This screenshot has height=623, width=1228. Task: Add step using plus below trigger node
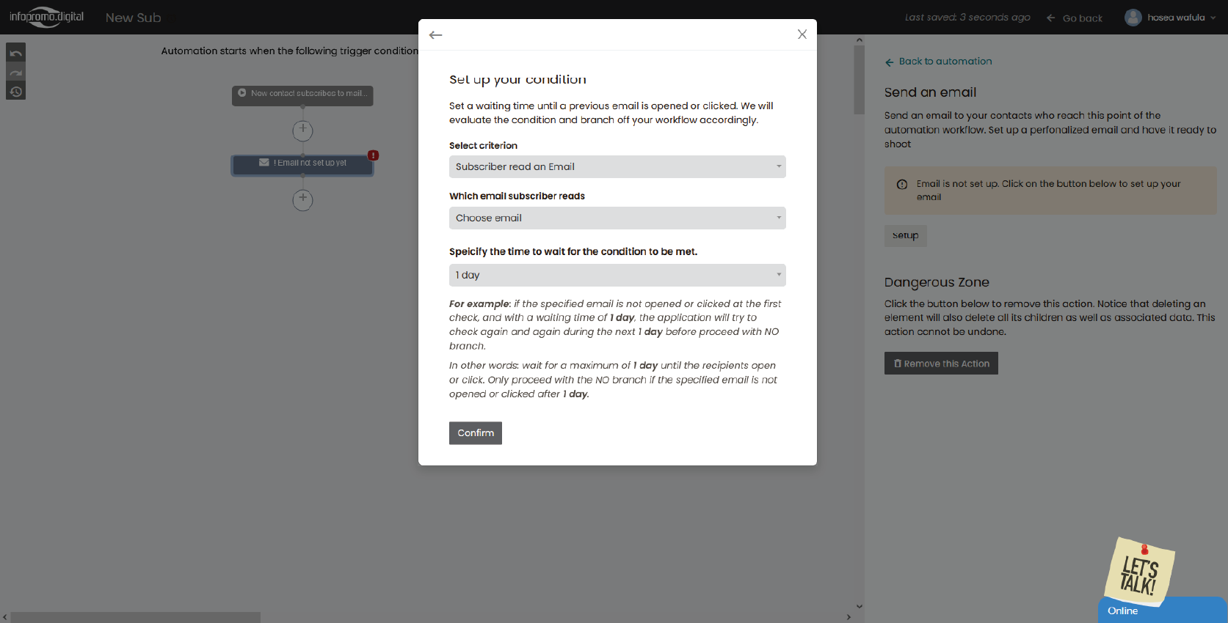[x=302, y=130]
